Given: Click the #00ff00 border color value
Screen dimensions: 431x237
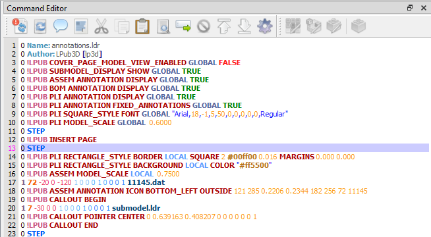Looking at the screenshot, I should (242, 157).
